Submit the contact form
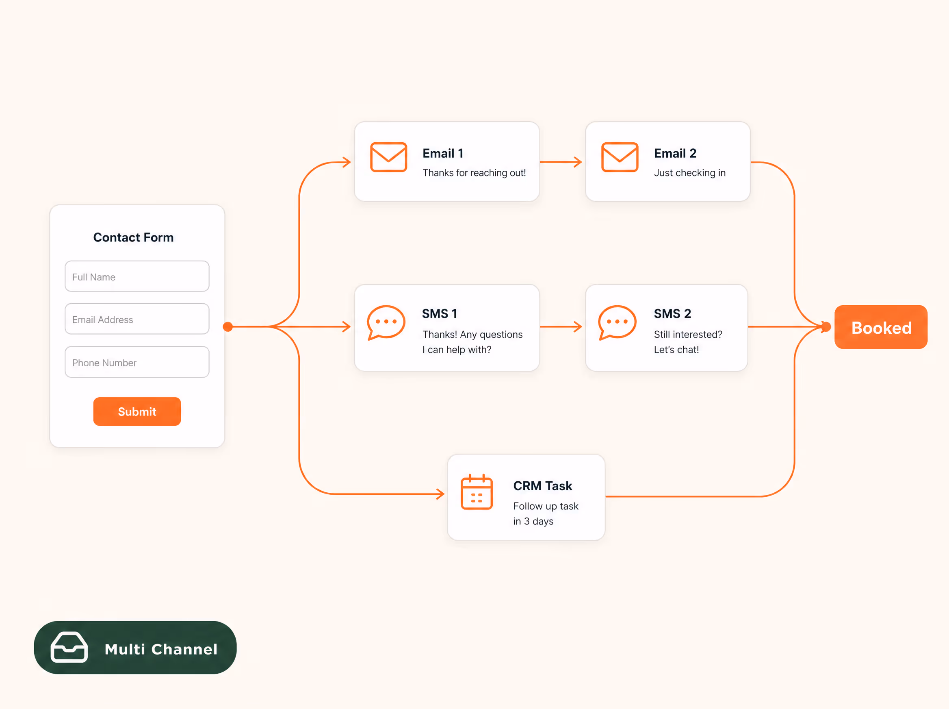This screenshot has width=949, height=709. pos(137,411)
